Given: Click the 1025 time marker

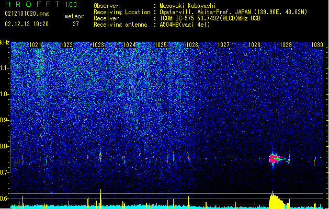Looking at the screenshot, I should pos(161,45).
